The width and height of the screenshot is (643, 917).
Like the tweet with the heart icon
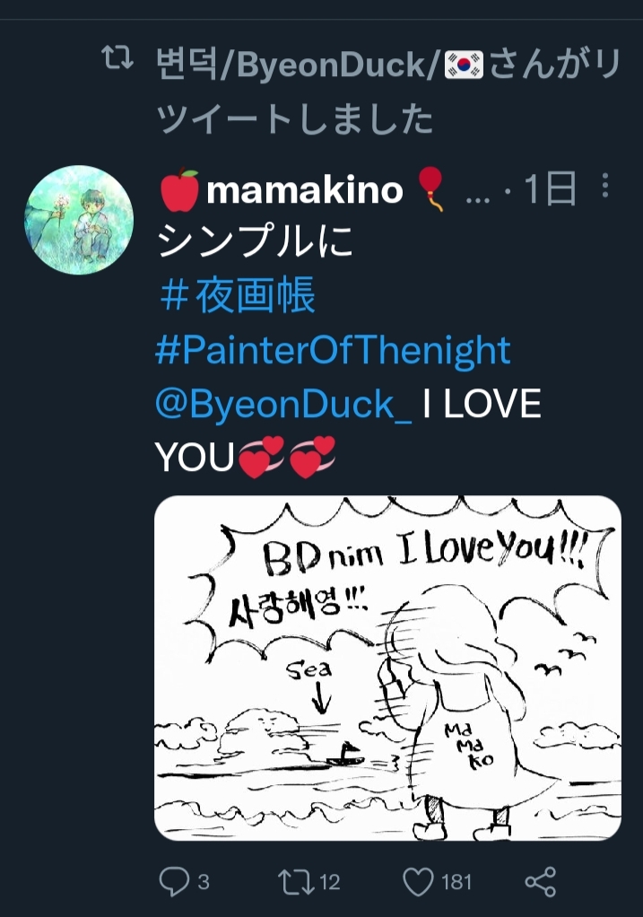(418, 881)
